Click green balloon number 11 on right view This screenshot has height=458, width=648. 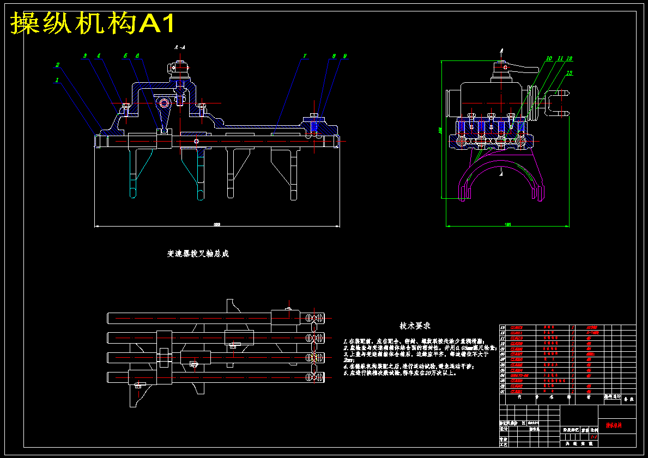pos(560,59)
